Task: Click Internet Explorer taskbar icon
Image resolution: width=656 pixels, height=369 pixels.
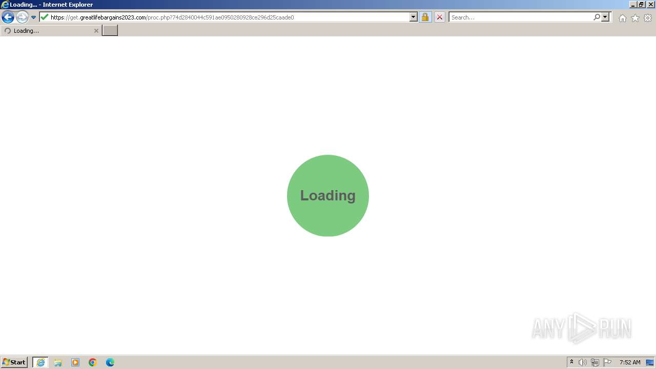Action: pos(40,362)
